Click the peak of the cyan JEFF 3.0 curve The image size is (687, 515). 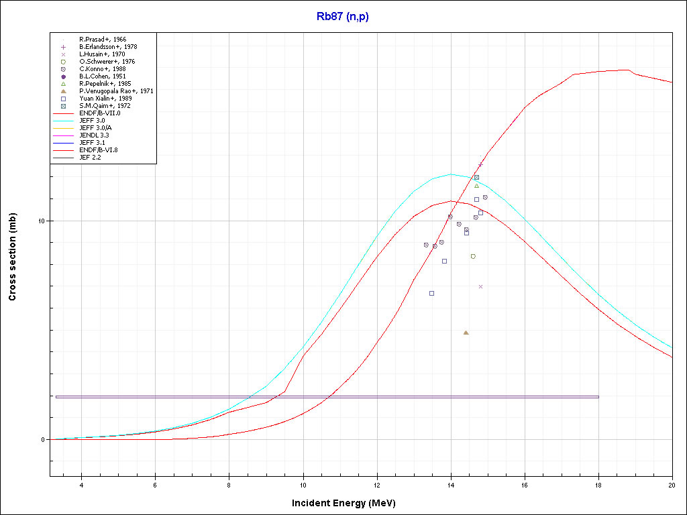click(x=452, y=174)
